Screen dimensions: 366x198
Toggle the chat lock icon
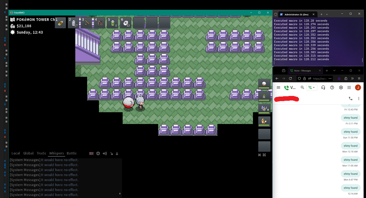111,153
